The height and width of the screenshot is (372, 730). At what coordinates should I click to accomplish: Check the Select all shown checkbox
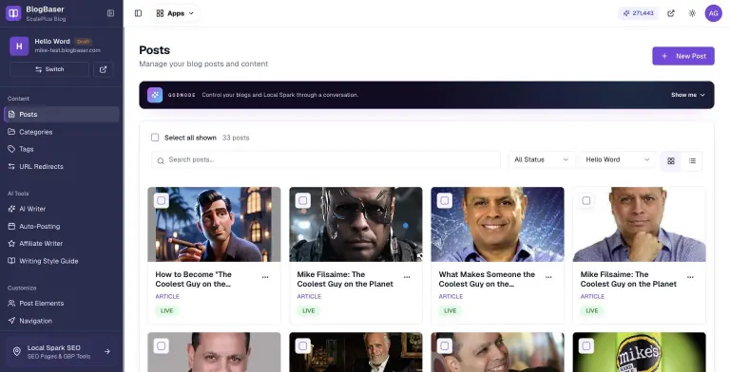(x=155, y=138)
